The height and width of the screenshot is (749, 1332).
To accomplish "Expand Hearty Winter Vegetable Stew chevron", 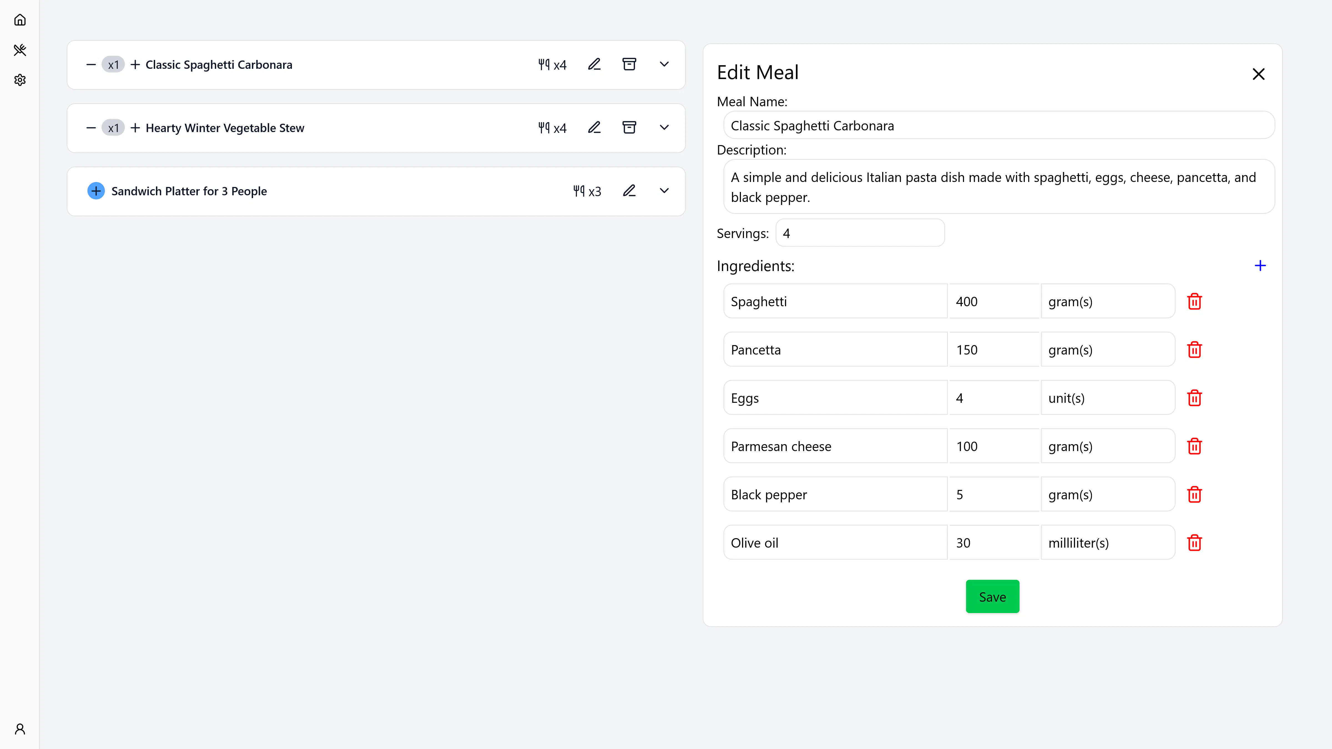I will point(664,127).
